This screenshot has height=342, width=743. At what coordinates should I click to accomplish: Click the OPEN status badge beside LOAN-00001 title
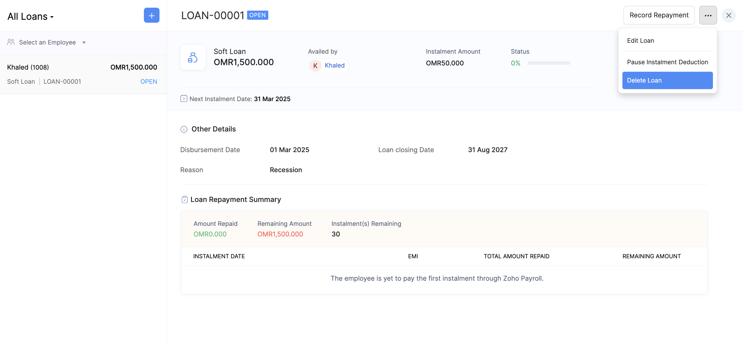pos(257,15)
